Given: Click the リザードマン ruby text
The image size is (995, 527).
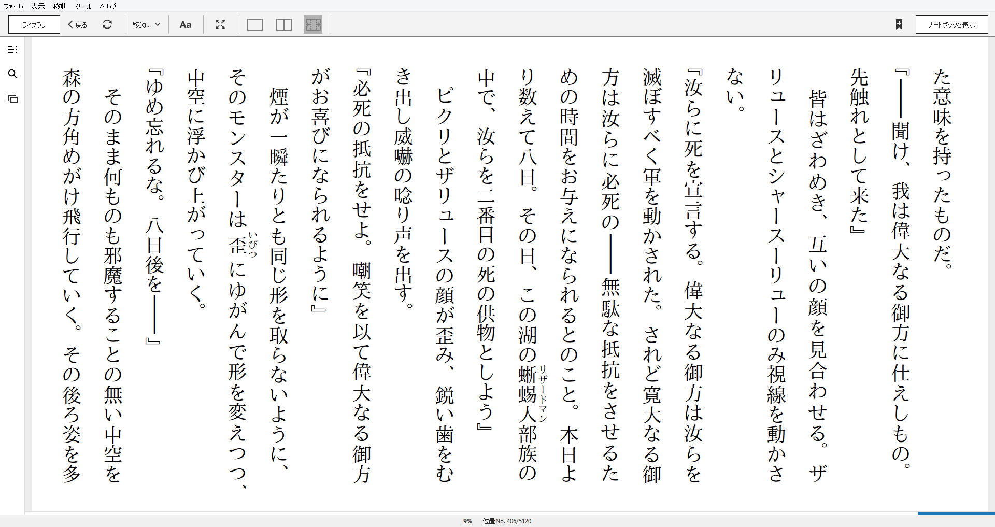Looking at the screenshot, I should (543, 393).
